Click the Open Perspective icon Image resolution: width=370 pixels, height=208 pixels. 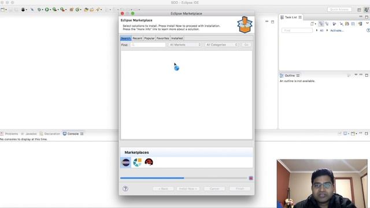tap(359, 10)
